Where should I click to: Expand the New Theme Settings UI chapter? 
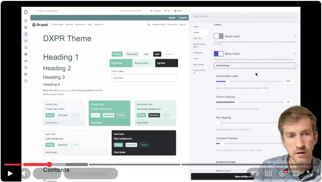point(90,173)
